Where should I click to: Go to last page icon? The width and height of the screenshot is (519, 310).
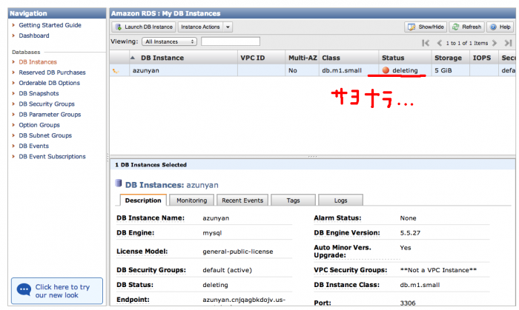pos(508,43)
